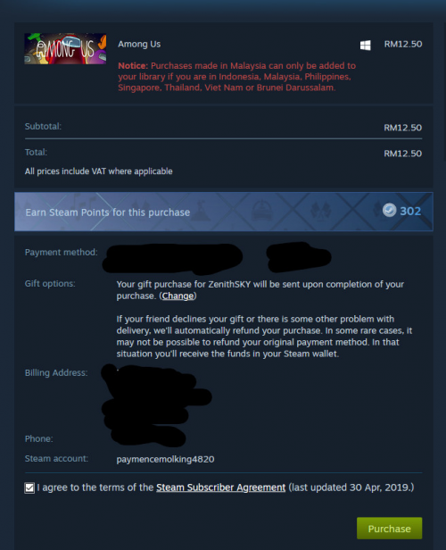Image resolution: width=446 pixels, height=550 pixels.
Task: Click the Payment method label
Action: coord(62,252)
